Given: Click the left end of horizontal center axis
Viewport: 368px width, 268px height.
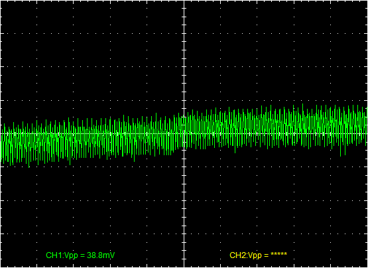Looking at the screenshot, I should tap(1, 133).
